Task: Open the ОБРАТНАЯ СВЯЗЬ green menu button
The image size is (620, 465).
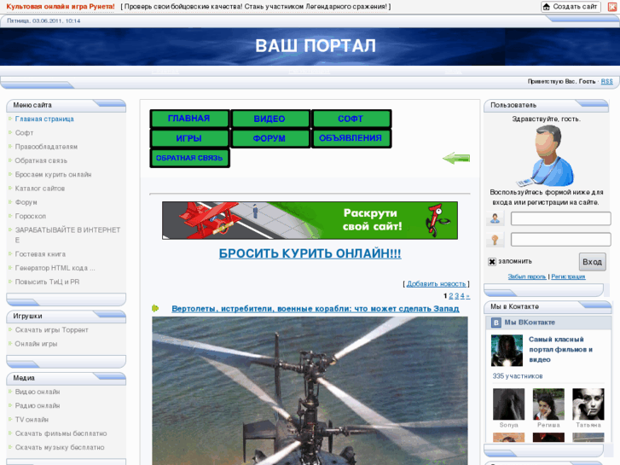Action: click(189, 158)
